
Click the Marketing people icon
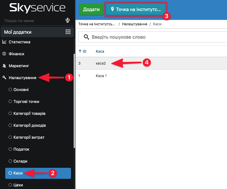coord(4,66)
